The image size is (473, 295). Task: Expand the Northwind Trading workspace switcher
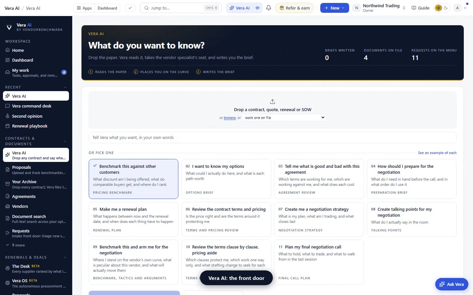379,8
